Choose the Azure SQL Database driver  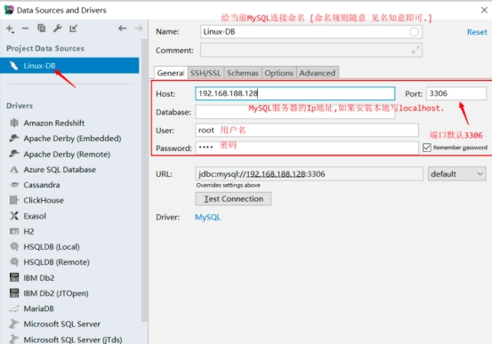[60, 170]
